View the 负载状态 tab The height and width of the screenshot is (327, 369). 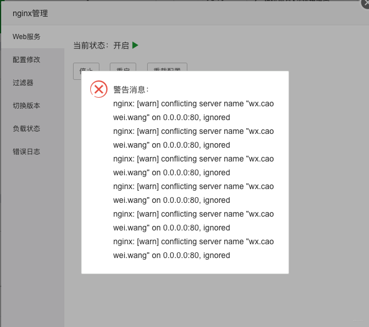pos(33,129)
